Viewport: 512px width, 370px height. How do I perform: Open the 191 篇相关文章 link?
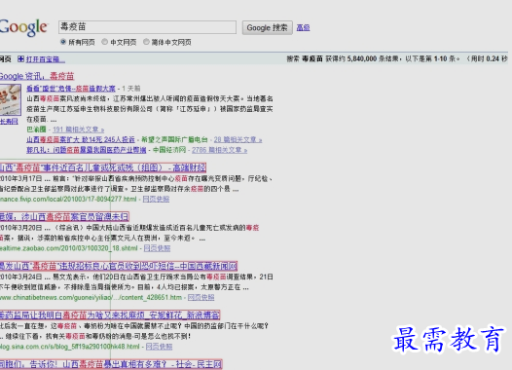coord(79,129)
